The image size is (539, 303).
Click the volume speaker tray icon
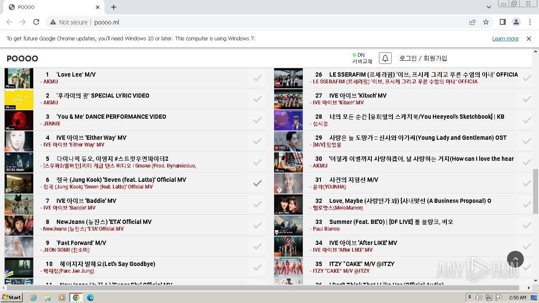coord(479,298)
